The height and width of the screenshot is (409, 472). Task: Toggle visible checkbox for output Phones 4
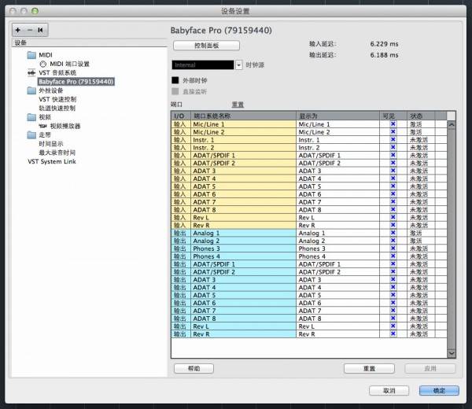pos(393,256)
